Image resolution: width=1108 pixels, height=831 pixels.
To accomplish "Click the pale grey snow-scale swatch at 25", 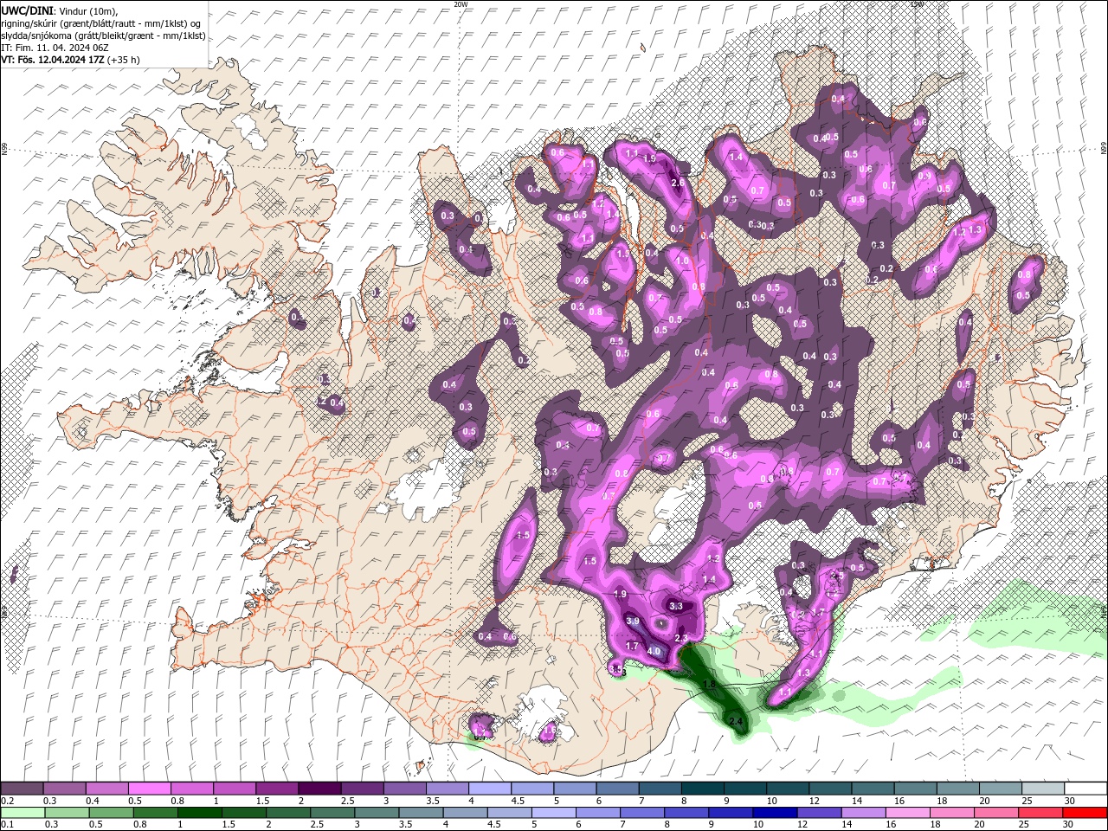I will 1043,789.
